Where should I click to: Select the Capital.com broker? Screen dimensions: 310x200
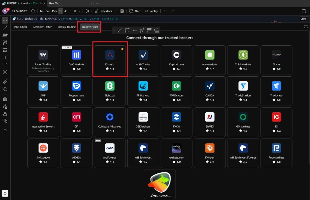[x=176, y=60]
